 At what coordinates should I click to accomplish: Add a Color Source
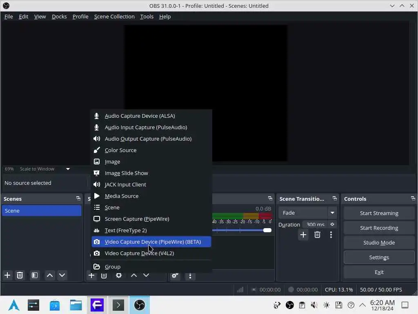tap(151, 150)
